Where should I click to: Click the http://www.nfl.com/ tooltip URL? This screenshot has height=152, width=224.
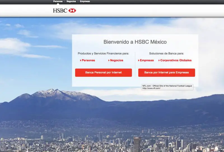(151, 88)
